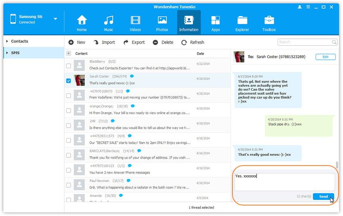Open the Photos section icon
This screenshot has width=343, height=216.
tap(162, 20)
